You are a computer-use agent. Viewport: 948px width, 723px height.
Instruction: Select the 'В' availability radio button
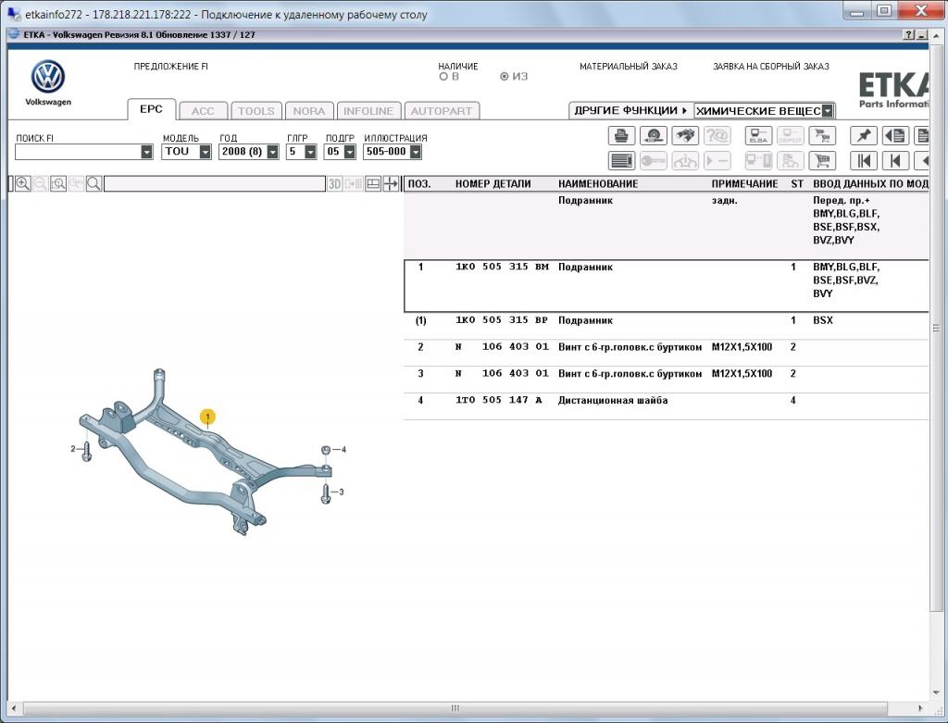click(x=443, y=77)
